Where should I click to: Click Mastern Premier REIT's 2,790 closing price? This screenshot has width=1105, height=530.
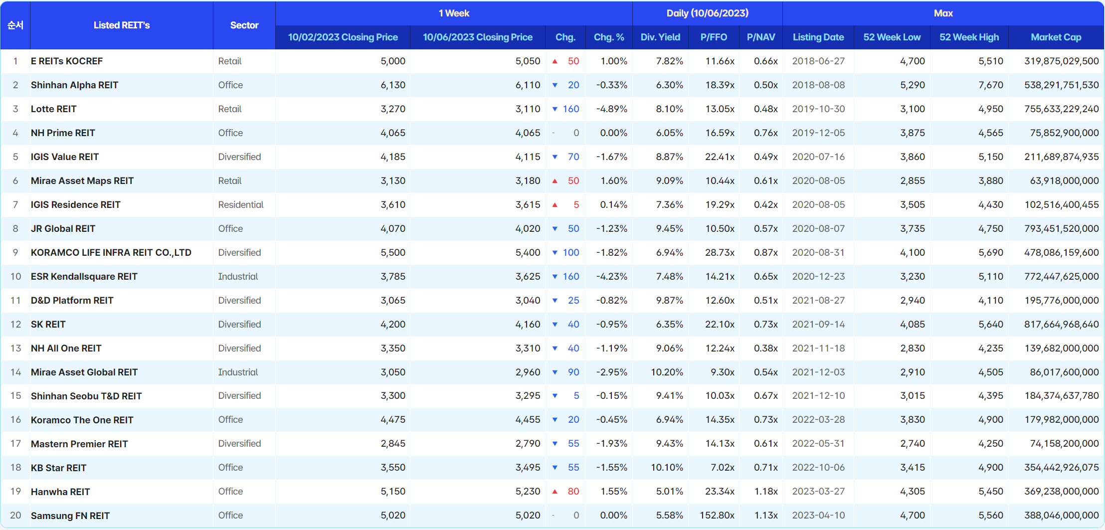pos(528,444)
